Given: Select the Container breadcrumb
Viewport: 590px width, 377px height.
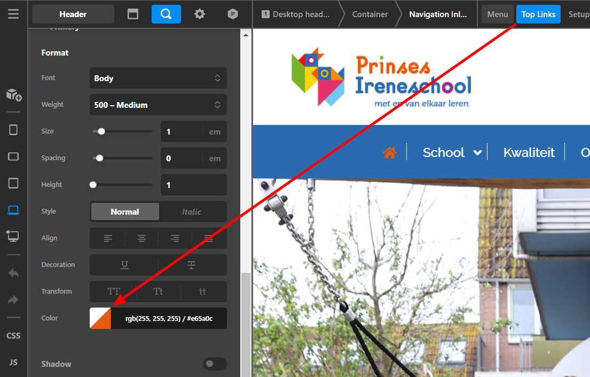Looking at the screenshot, I should pyautogui.click(x=369, y=14).
